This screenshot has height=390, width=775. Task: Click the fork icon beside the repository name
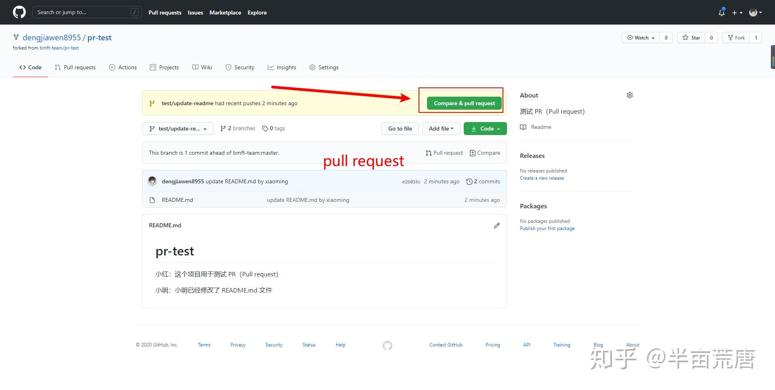click(16, 37)
